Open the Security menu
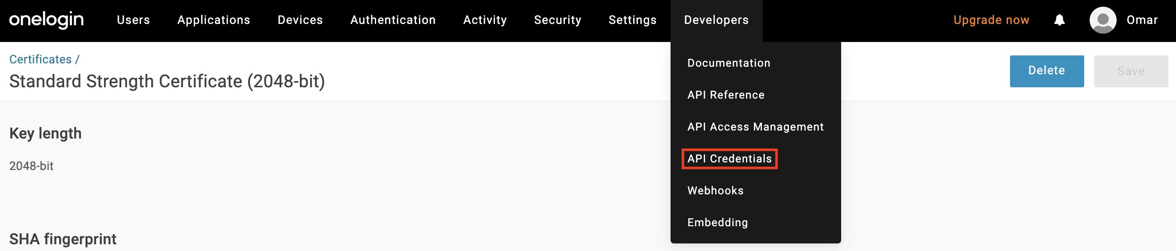This screenshot has height=251, width=1176. 557,20
